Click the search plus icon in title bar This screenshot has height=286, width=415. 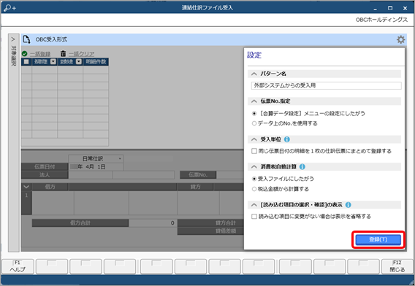[x=9, y=8]
